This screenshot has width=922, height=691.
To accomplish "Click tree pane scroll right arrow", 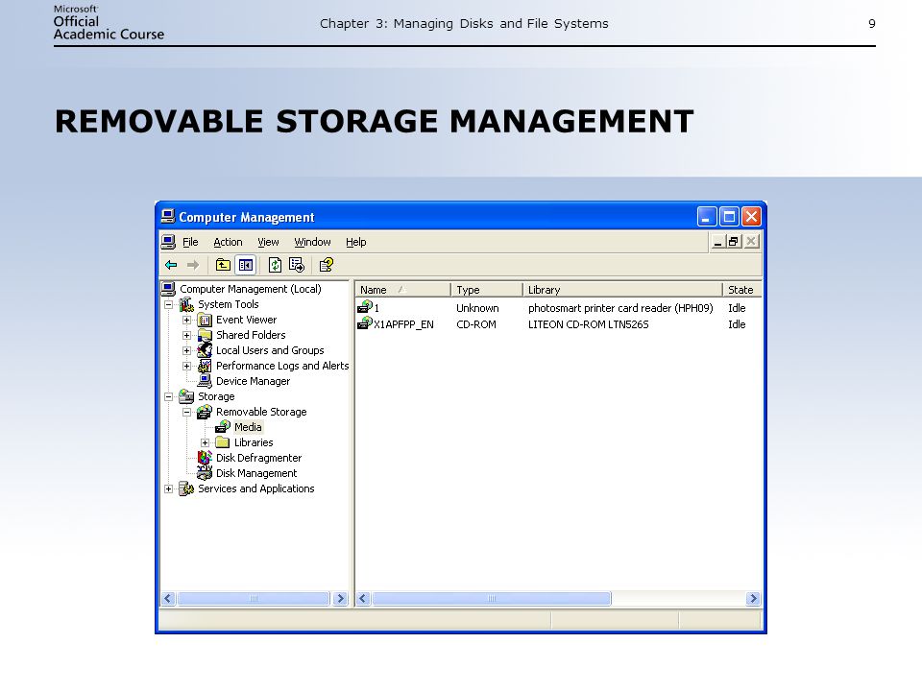I will pos(340,599).
